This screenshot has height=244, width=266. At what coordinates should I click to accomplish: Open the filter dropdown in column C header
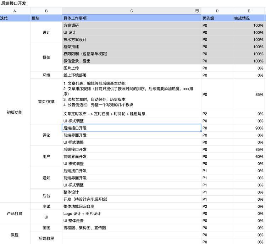(197, 11)
